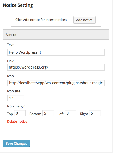The height and width of the screenshot is (153, 113).
Task: Click the Right margin input box
Action: tap(95, 113)
